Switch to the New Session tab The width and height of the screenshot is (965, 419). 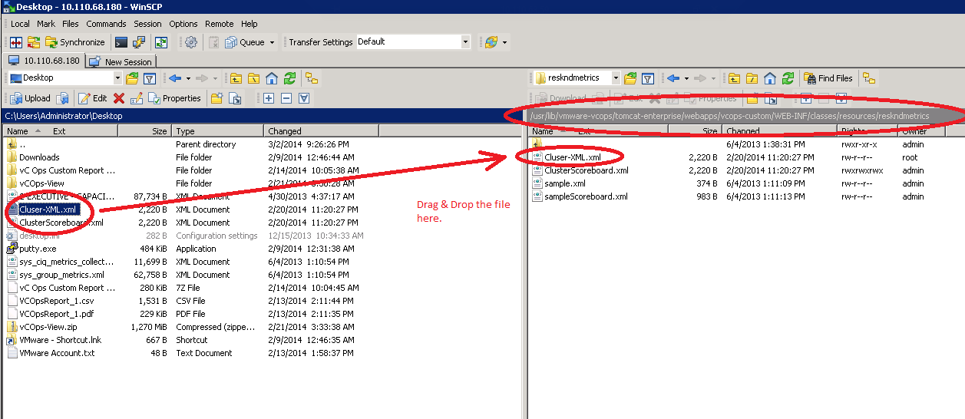click(122, 61)
